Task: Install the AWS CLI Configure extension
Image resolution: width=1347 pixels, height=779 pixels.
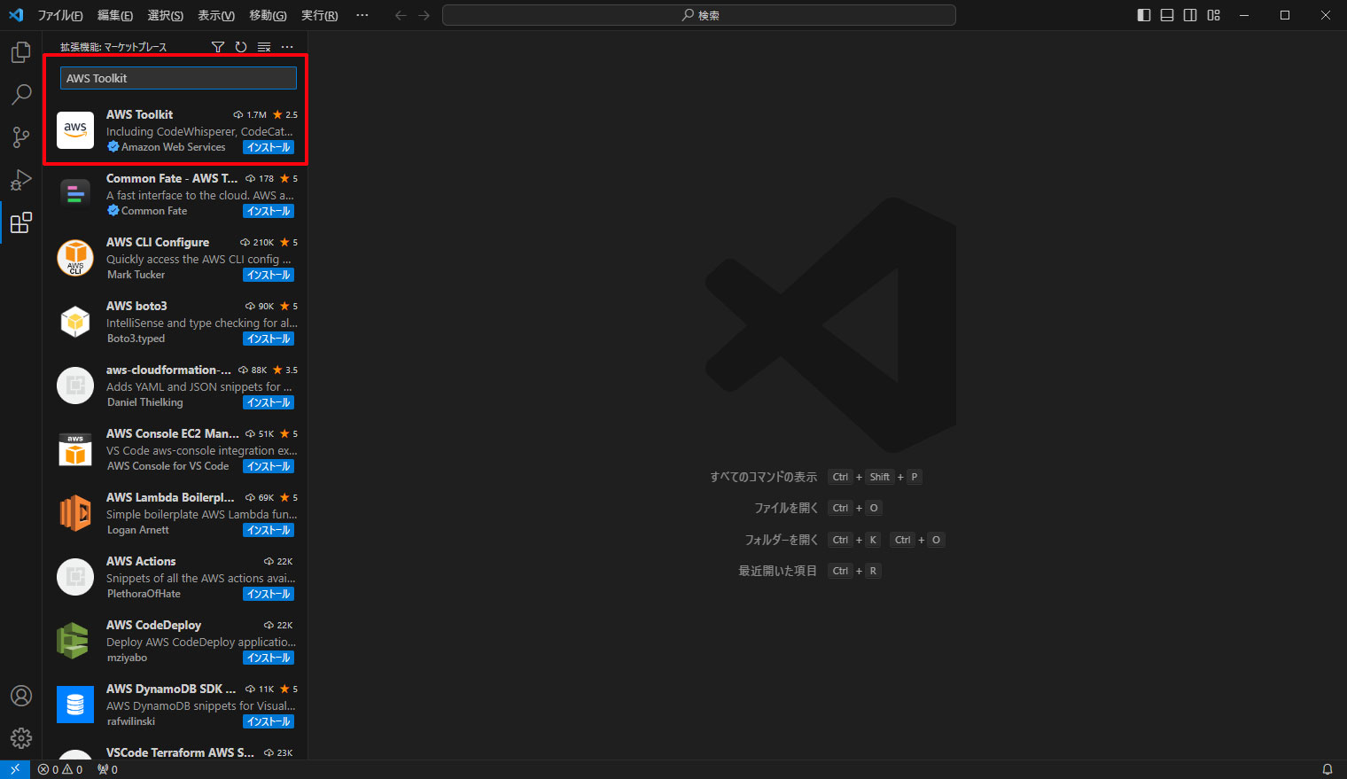Action: [269, 275]
